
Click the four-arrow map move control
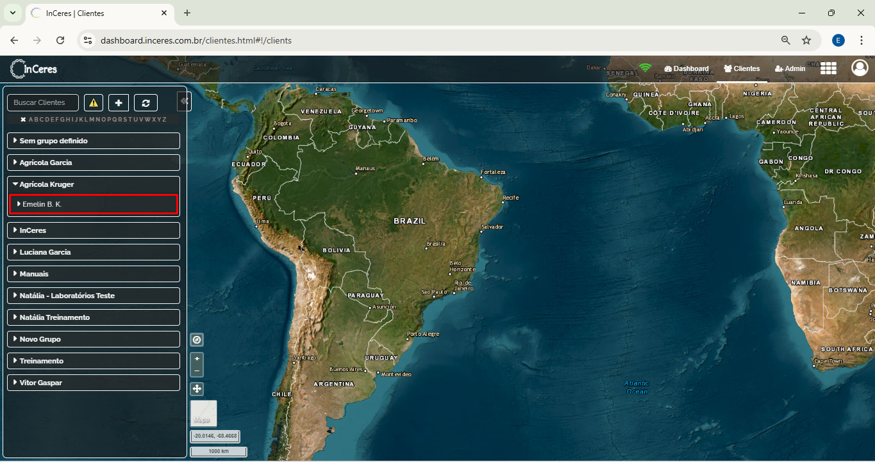click(197, 388)
